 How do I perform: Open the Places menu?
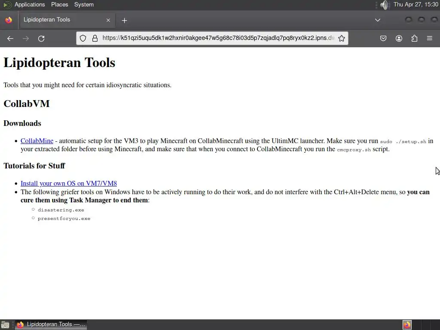point(59,4)
